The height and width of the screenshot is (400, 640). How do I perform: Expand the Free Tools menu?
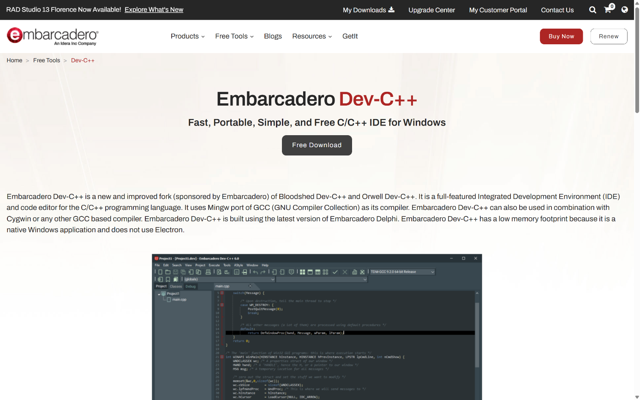(234, 36)
